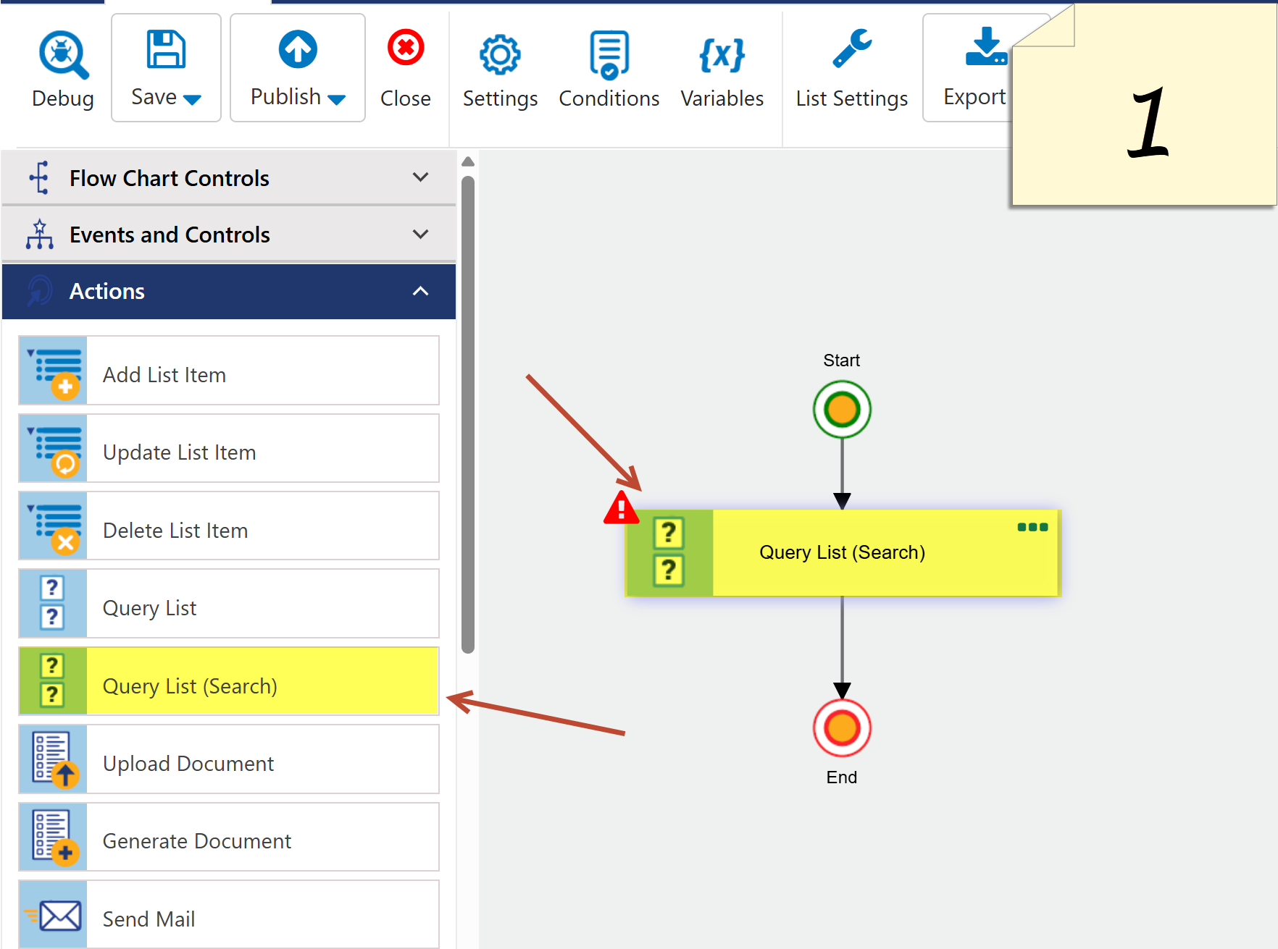Viewport: 1278px width, 949px height.
Task: Open List Settings wrench icon
Action: (x=851, y=49)
